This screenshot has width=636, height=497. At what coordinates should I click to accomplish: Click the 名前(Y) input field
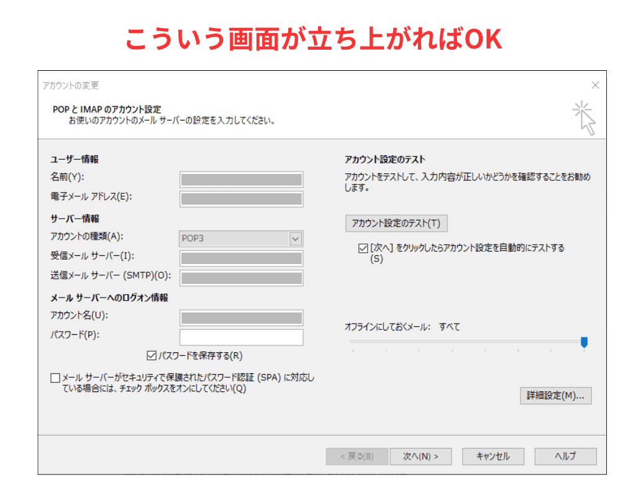241,180
